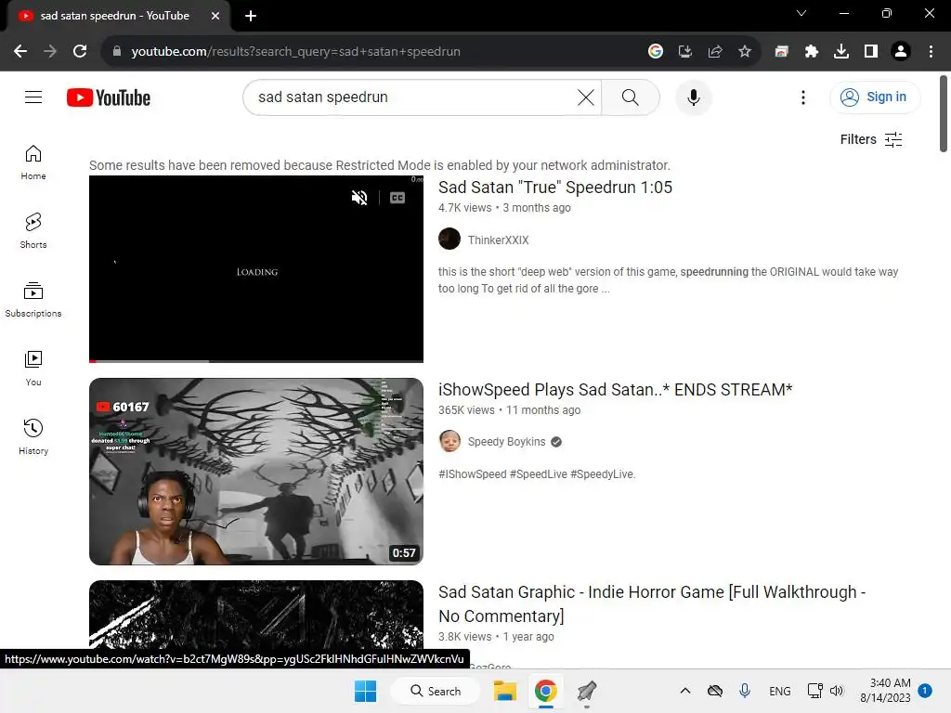Click the speedrunning description snippet

coord(668,280)
